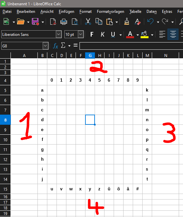Toggle Bold formatting (F button)
The height and width of the screenshot is (217, 183).
tap(92, 34)
